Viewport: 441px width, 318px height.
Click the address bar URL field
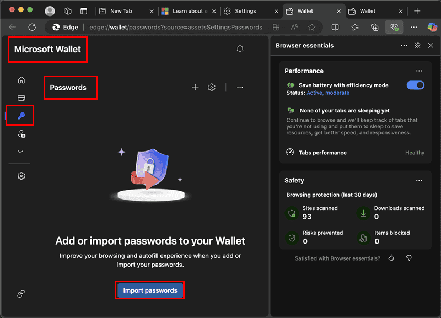tap(176, 27)
